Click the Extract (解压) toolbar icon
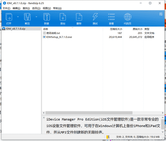The image size is (166, 141). point(27,17)
